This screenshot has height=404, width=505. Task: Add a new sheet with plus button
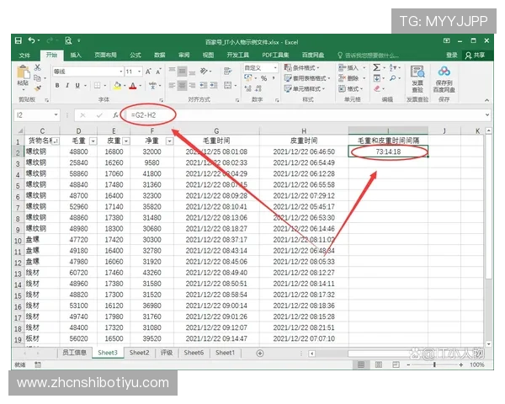click(x=260, y=353)
